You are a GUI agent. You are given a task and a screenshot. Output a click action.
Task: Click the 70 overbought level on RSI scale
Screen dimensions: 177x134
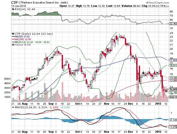pyautogui.click(x=171, y=16)
